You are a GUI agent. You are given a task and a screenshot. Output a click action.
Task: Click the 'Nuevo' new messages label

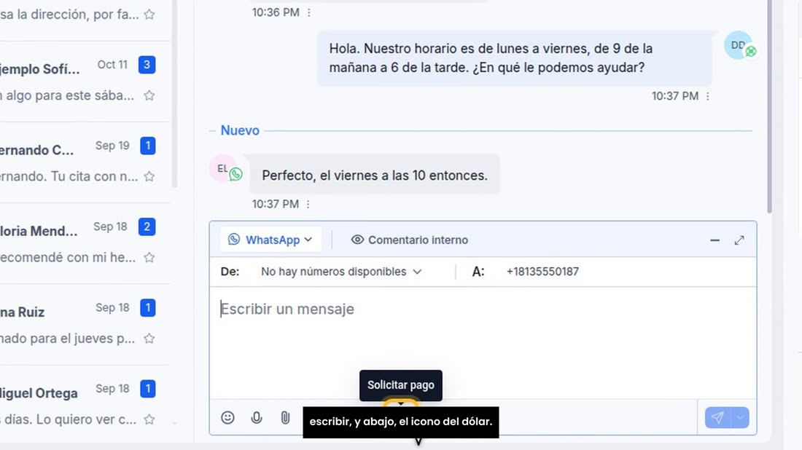[240, 131]
